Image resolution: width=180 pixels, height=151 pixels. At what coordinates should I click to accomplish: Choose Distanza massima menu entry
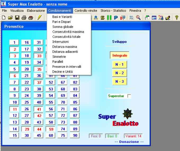pos(69,47)
